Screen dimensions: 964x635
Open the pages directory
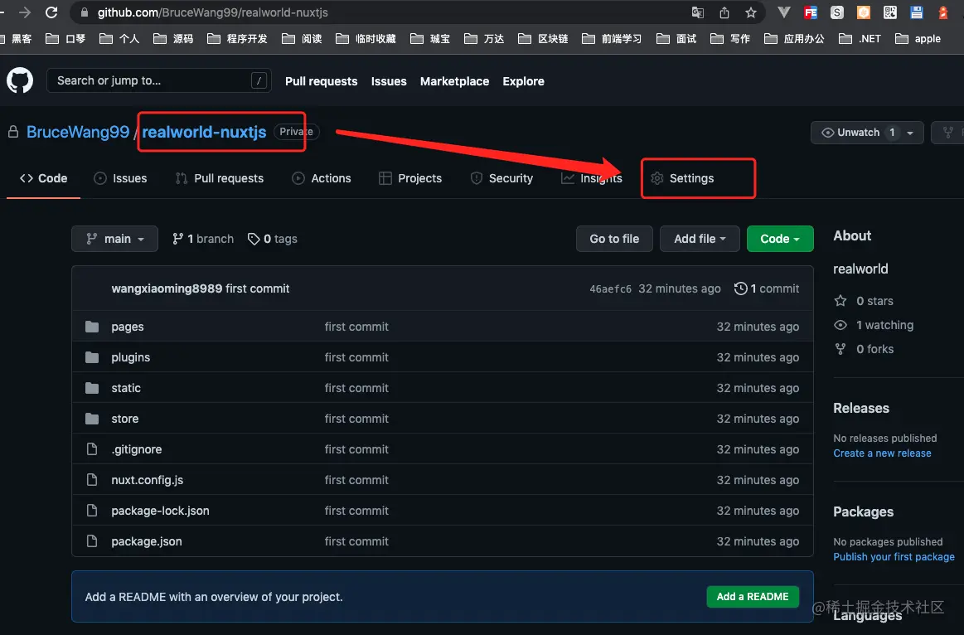click(128, 327)
